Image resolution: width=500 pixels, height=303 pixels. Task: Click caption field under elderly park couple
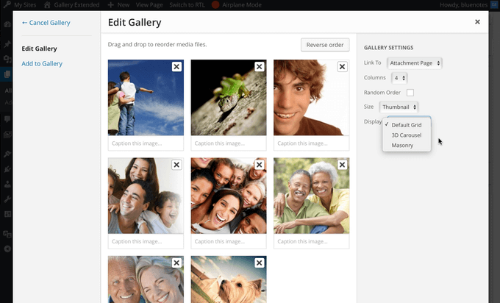click(311, 241)
